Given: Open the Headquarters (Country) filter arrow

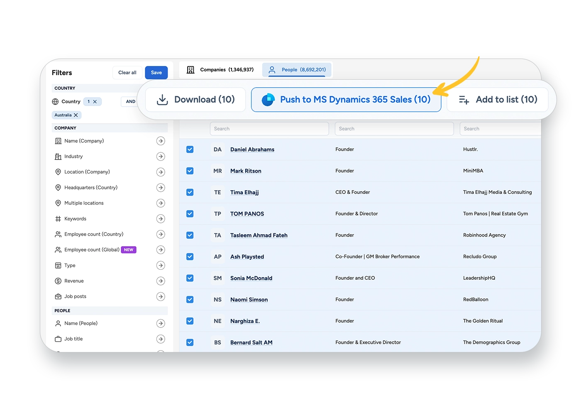Looking at the screenshot, I should point(161,188).
